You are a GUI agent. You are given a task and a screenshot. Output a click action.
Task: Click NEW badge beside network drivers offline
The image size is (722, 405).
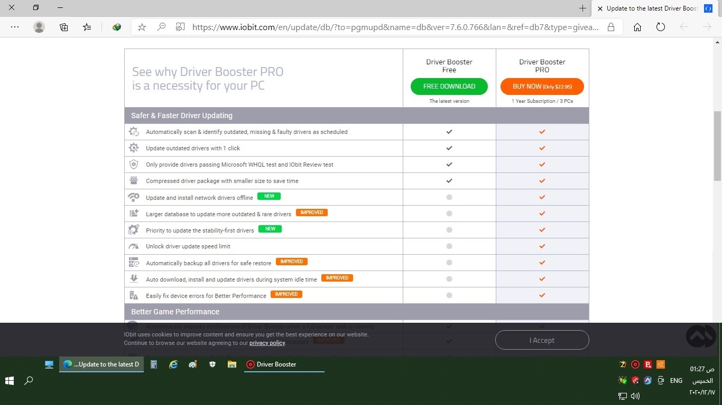269,196
